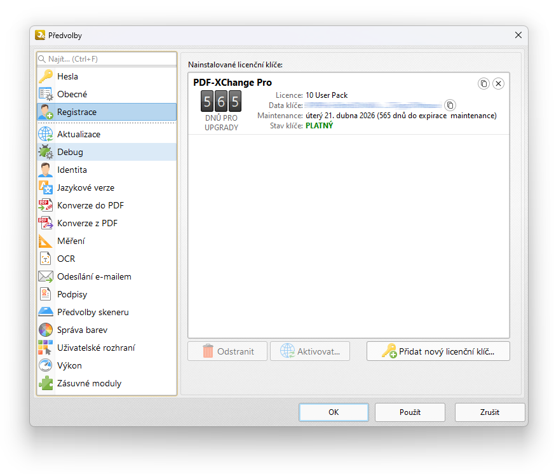Confirm with the OK button
The width and height of the screenshot is (554, 474).
[x=334, y=412]
